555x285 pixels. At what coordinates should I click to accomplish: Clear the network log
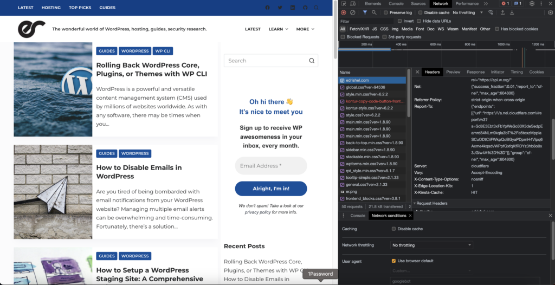click(353, 12)
